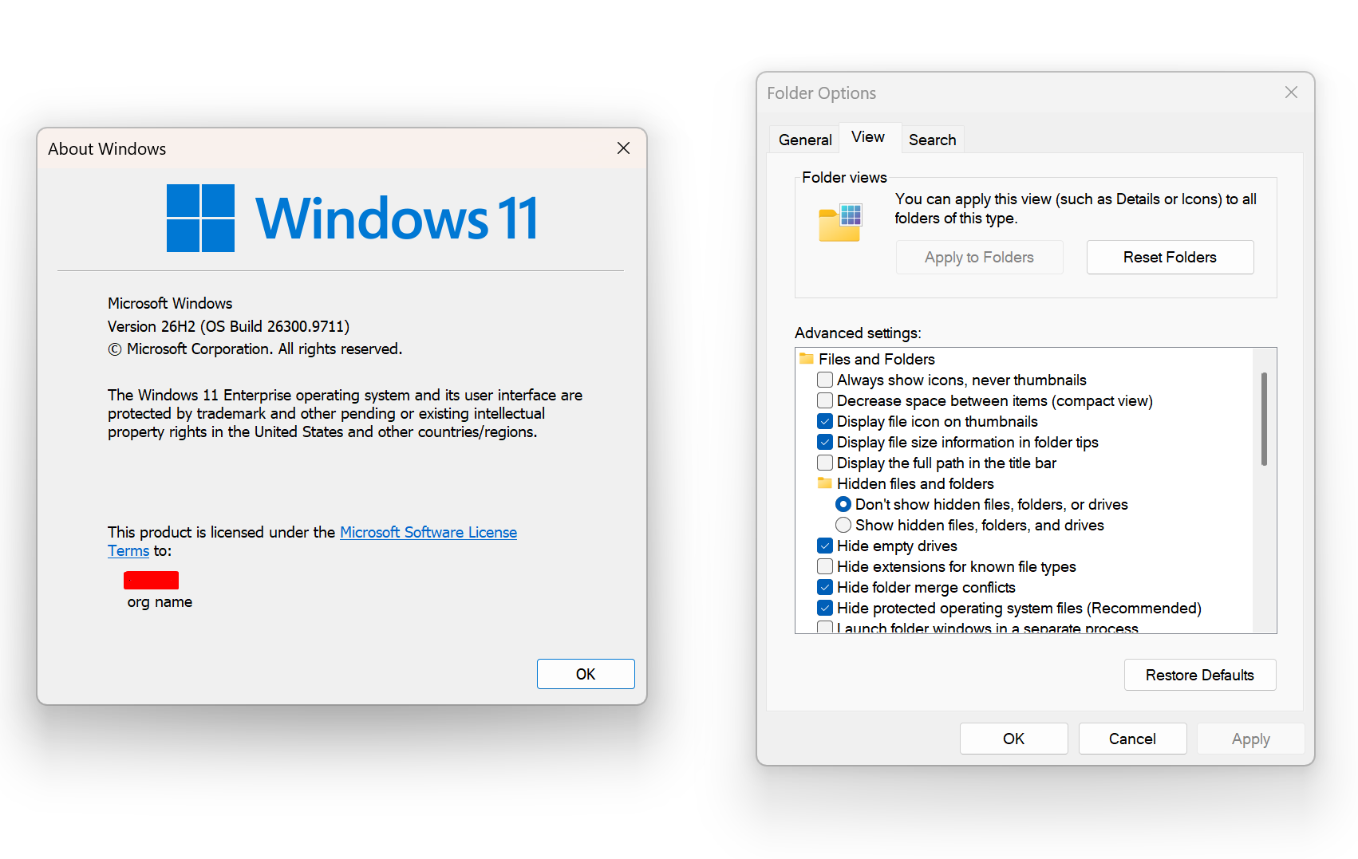Enable Display the full path in title bar
This screenshot has height=859, width=1358.
(825, 463)
